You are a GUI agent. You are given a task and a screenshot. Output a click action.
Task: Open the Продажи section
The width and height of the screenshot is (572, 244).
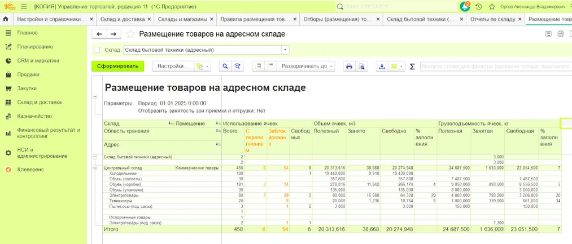click(x=28, y=74)
